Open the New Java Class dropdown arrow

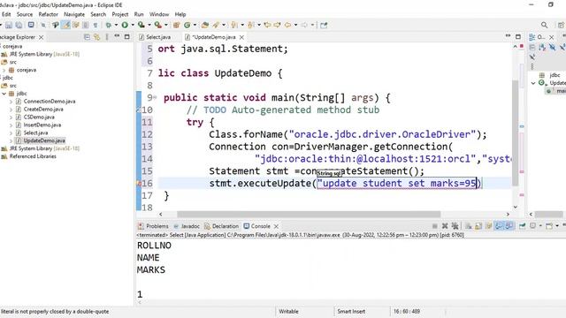click(195, 25)
